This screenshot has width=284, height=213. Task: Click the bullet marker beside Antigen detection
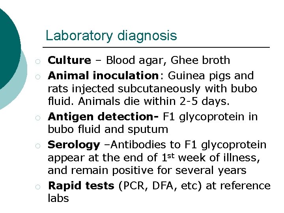38,118
